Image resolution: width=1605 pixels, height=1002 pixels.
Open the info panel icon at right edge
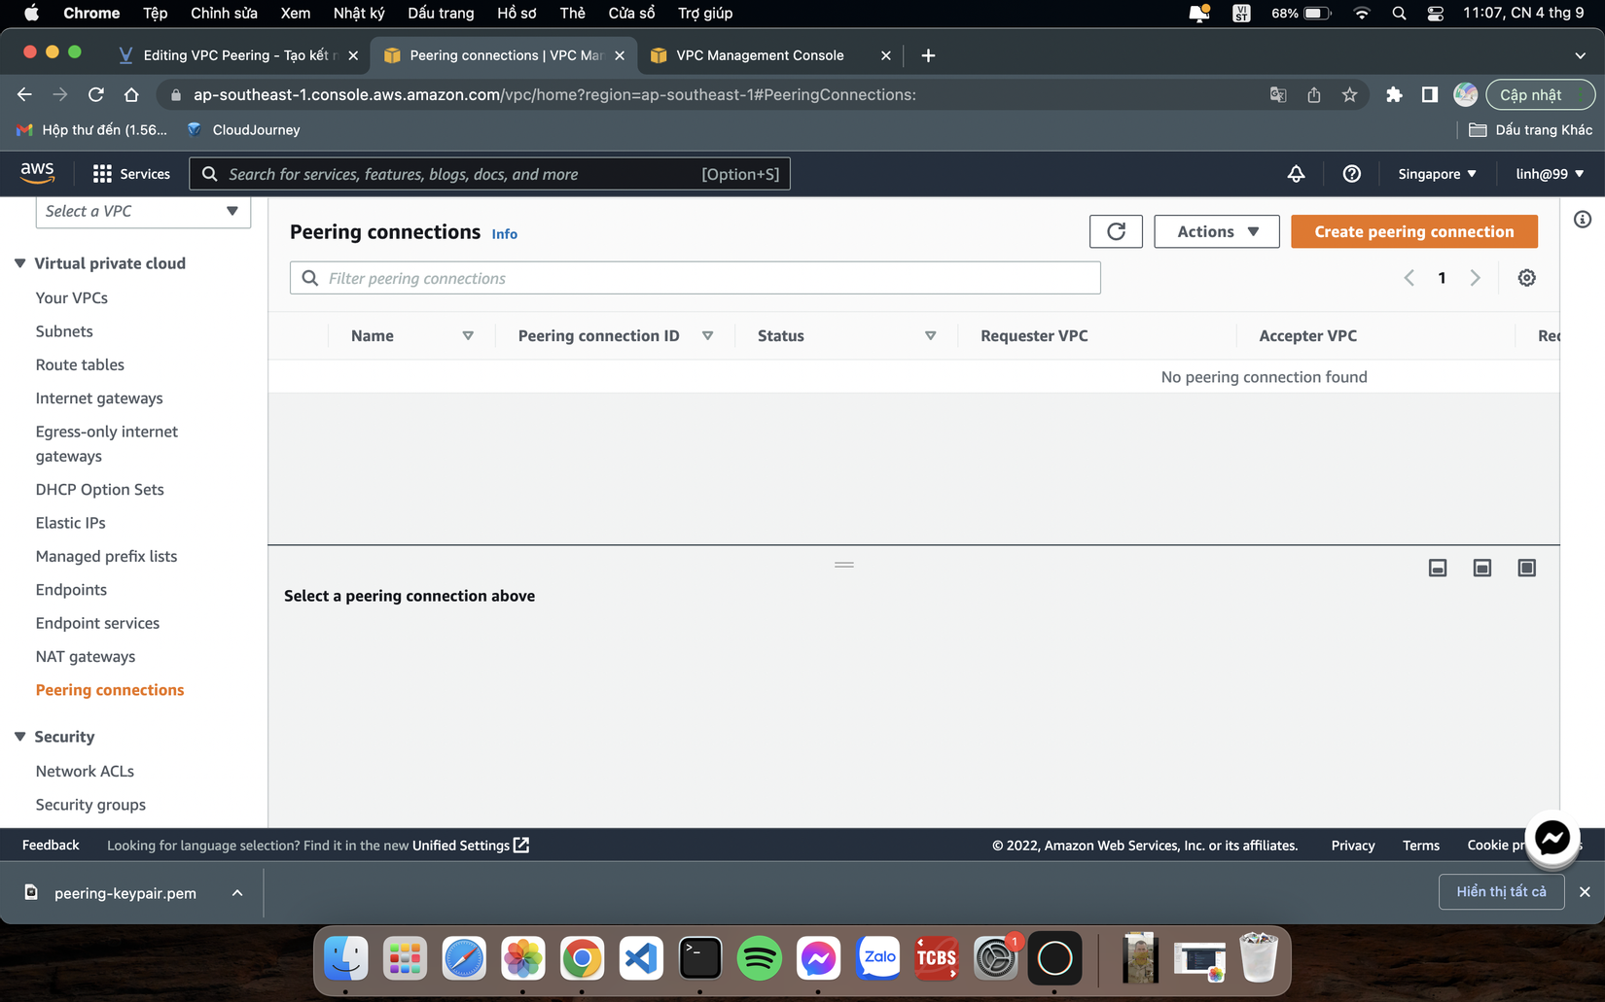(x=1583, y=220)
